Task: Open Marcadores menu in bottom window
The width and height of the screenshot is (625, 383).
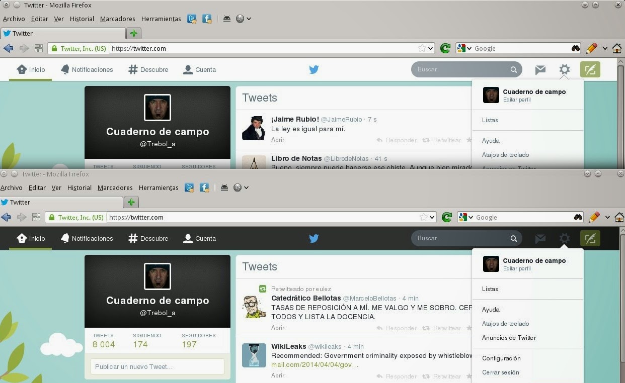Action: (116, 187)
